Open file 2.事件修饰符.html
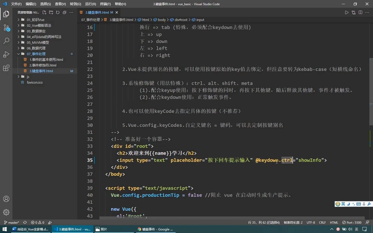The image size is (373, 233). click(43, 65)
